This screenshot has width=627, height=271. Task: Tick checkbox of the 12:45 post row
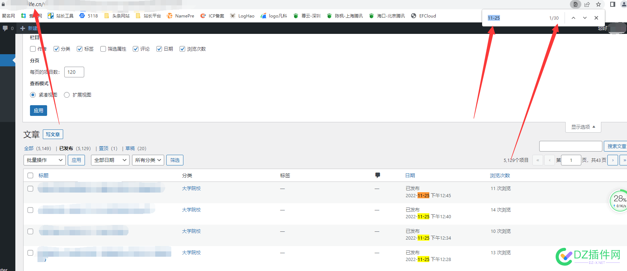click(30, 189)
